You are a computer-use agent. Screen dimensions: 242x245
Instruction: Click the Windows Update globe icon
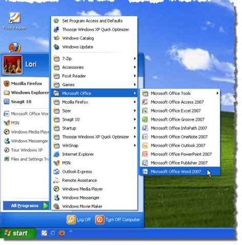pos(56,47)
